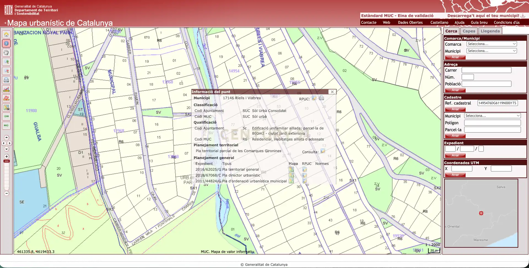Select the measure area tool

(6, 98)
